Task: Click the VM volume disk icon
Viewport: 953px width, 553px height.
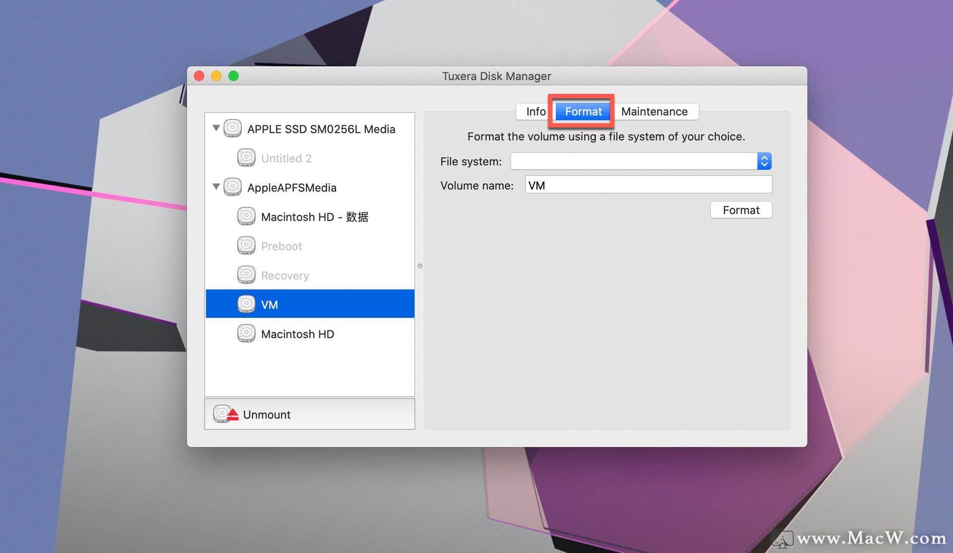Action: click(x=246, y=304)
